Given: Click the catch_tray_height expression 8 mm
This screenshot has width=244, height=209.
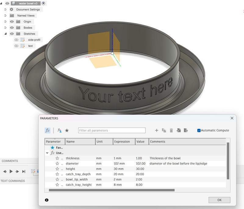Looking at the screenshot, I should [118, 185].
